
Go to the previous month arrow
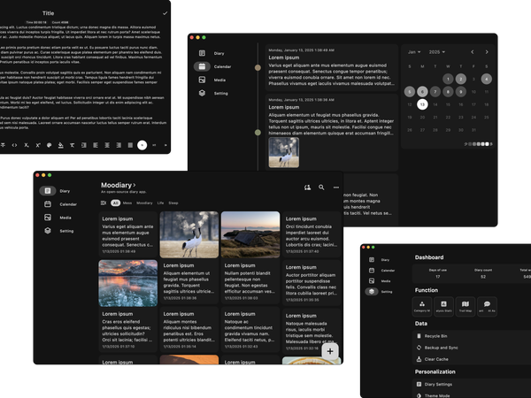tap(473, 52)
